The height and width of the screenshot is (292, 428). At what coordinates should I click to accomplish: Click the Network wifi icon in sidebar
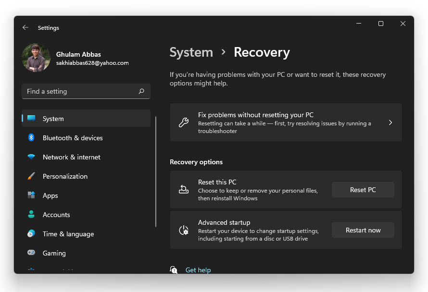31,157
